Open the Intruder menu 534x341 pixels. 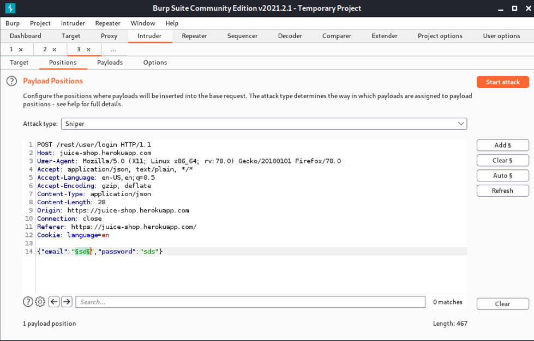click(x=73, y=23)
